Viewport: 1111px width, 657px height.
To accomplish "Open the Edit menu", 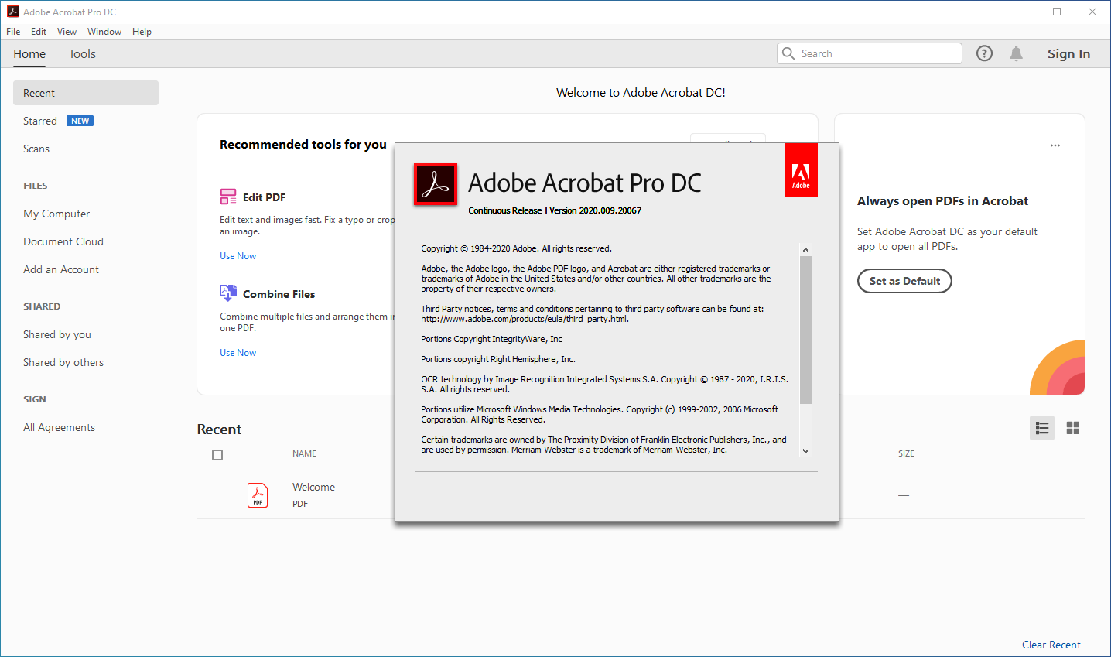I will [x=39, y=32].
